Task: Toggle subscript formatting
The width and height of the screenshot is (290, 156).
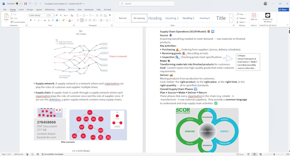Action: click(x=49, y=20)
